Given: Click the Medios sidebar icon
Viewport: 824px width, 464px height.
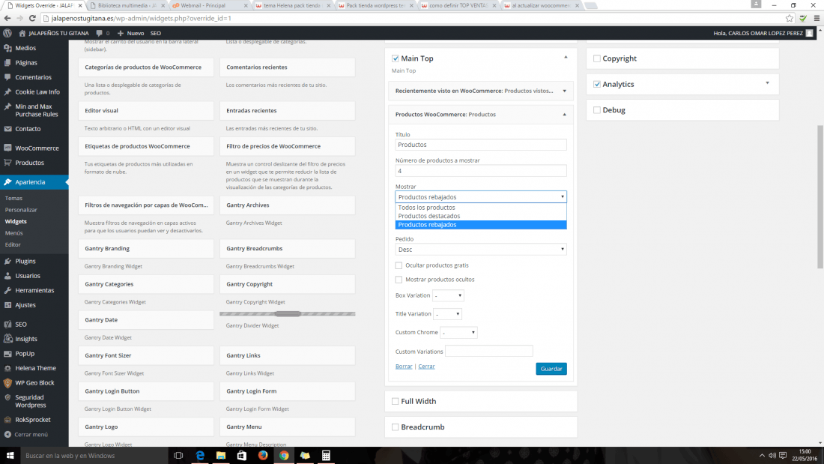Looking at the screenshot, I should pos(7,48).
